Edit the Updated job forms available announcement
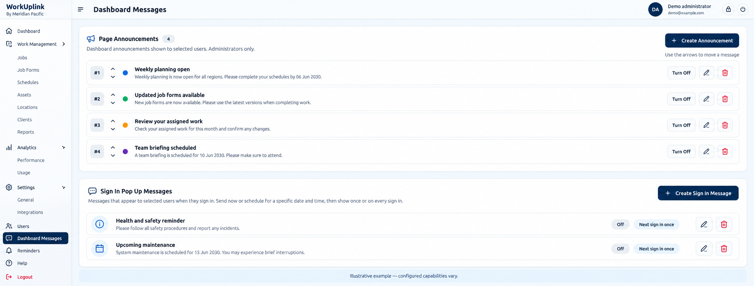 tap(706, 99)
